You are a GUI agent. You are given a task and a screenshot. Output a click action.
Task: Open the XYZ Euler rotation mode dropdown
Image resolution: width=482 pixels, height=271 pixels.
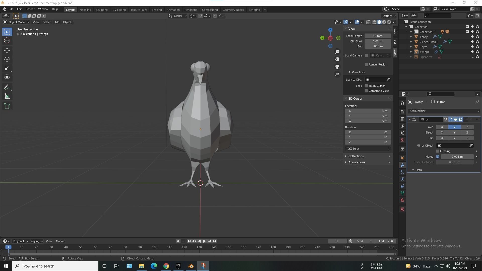point(368,149)
